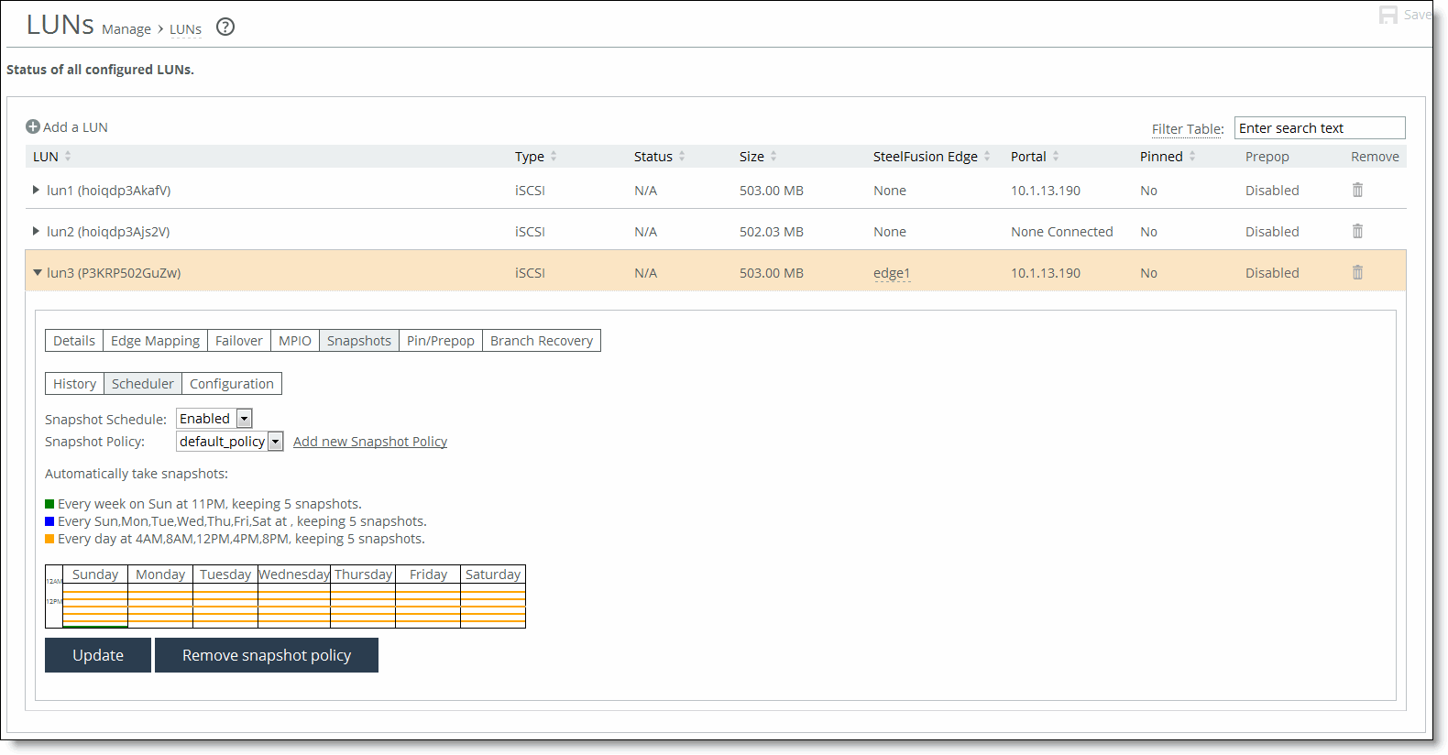Click the Prepop column header
The width and height of the screenshot is (1448, 755).
tap(1267, 157)
